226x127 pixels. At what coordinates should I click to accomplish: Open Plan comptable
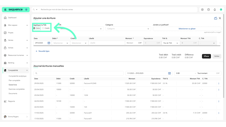coord(14,80)
